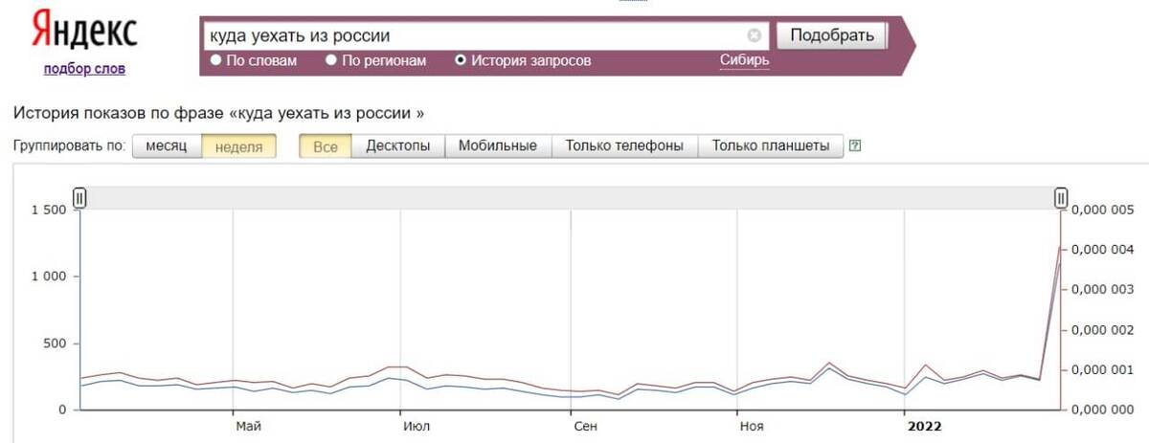The height and width of the screenshot is (443, 1149).
Task: Click the right range handle above the chart
Action: (1061, 197)
